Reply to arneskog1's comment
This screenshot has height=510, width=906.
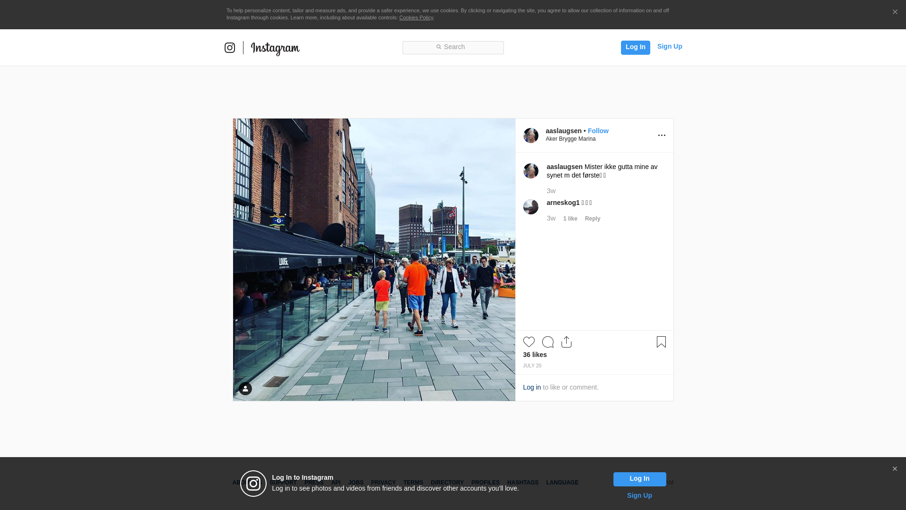tap(593, 219)
